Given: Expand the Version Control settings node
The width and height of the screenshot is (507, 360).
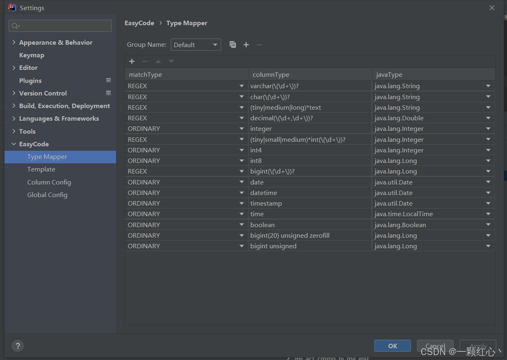Looking at the screenshot, I should pyautogui.click(x=14, y=93).
